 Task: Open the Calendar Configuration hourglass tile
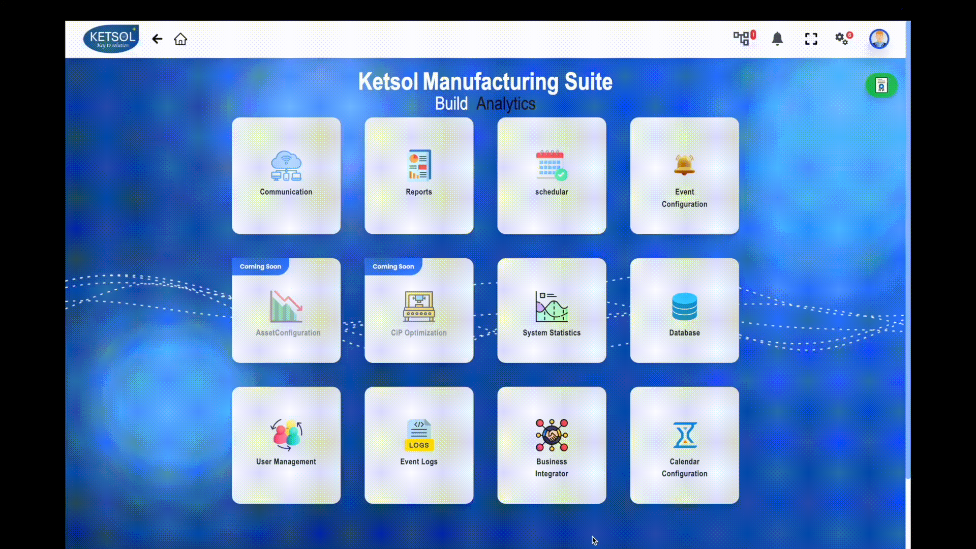(x=684, y=445)
